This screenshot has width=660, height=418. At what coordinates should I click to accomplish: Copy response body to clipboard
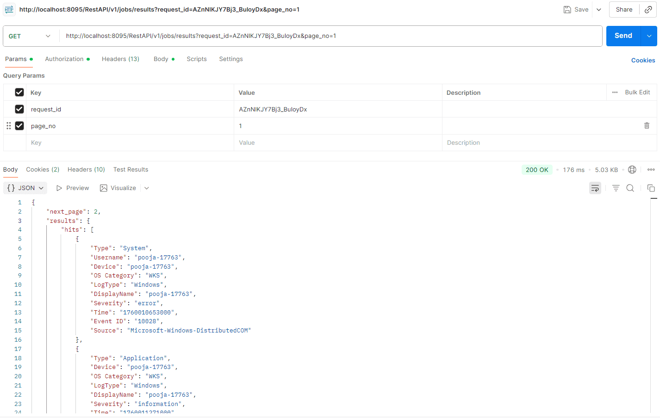[651, 188]
